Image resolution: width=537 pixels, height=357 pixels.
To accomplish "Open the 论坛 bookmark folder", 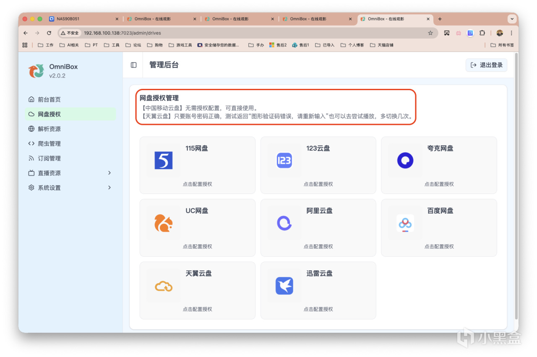I will (133, 45).
